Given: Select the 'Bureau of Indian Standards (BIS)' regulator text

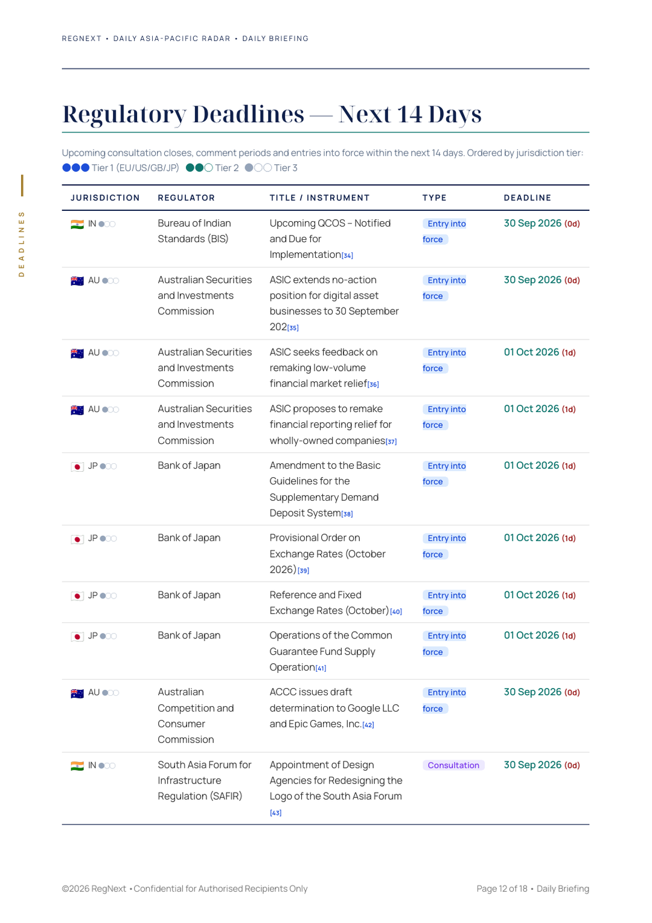Looking at the screenshot, I should coord(194,231).
